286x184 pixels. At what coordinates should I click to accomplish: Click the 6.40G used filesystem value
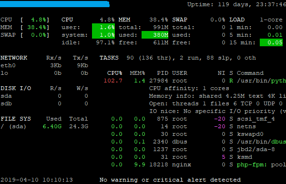click(52, 126)
